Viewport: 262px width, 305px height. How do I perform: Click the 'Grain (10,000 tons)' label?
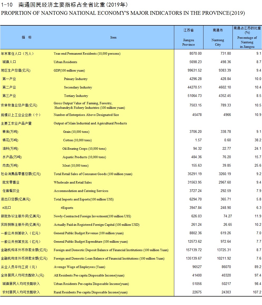coord(76,132)
